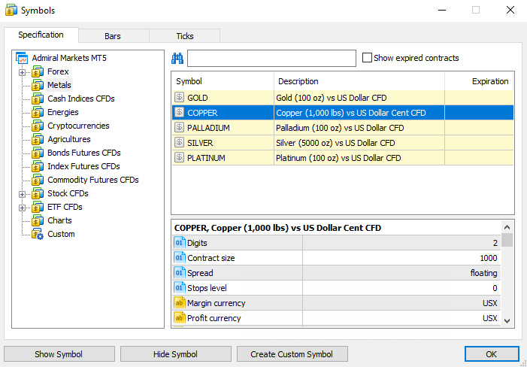Confirm with the OK button
The width and height of the screenshot is (527, 367).
point(492,354)
